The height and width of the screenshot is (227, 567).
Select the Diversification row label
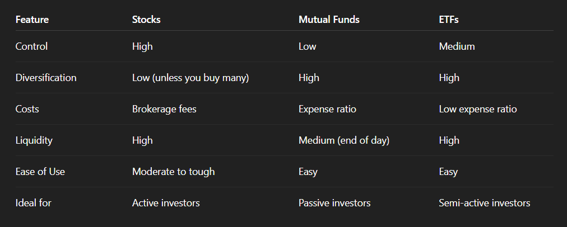46,78
